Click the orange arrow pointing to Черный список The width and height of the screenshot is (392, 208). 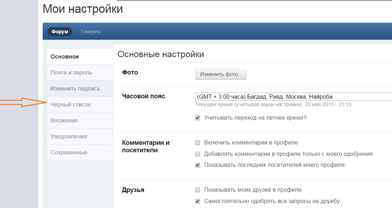point(23,102)
